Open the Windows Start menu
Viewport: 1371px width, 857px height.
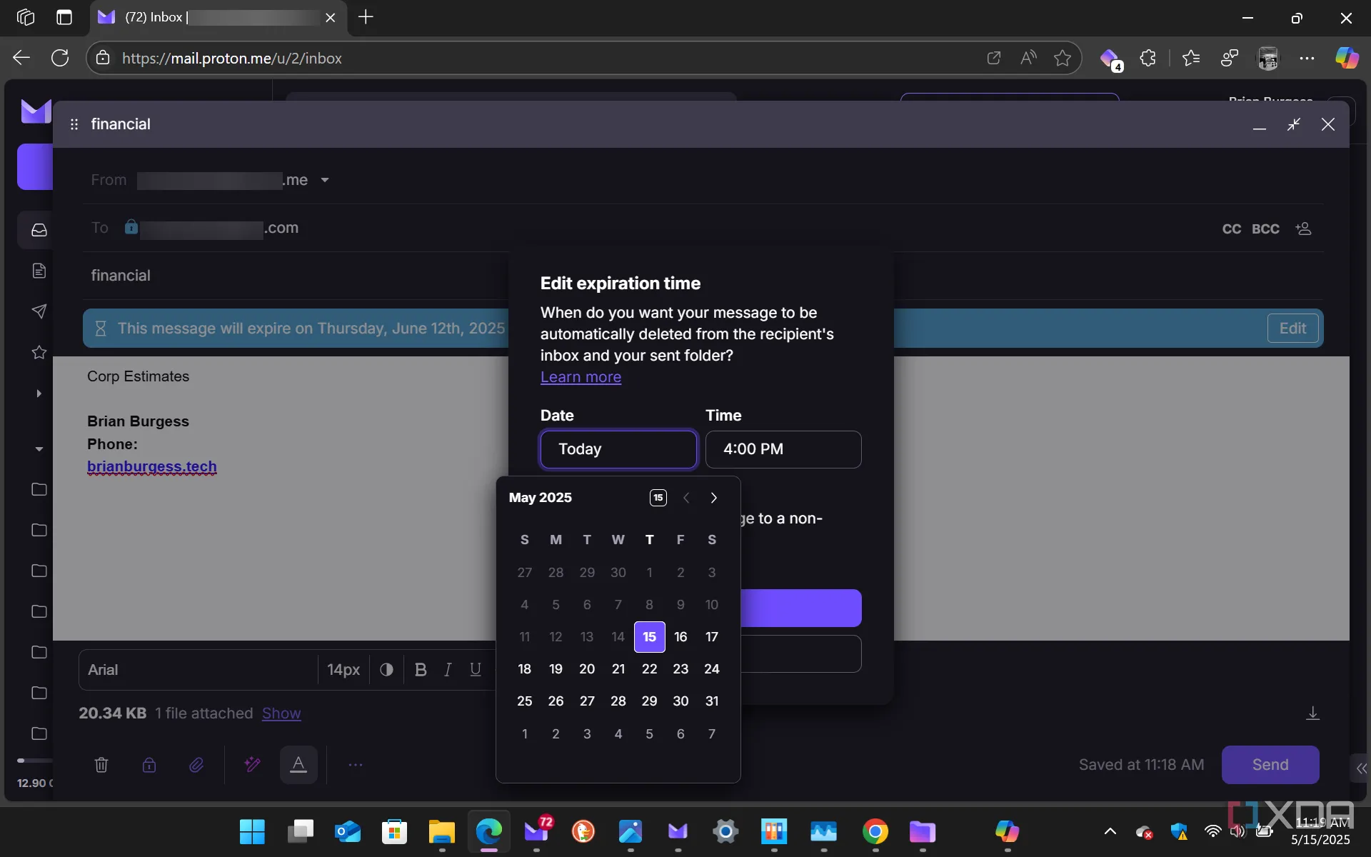252,832
